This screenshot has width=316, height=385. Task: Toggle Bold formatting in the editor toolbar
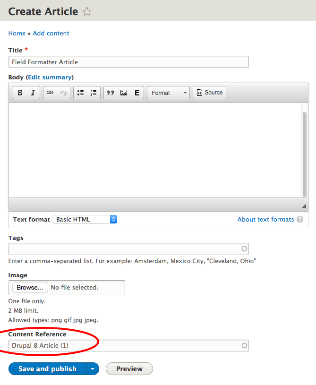pos(20,93)
